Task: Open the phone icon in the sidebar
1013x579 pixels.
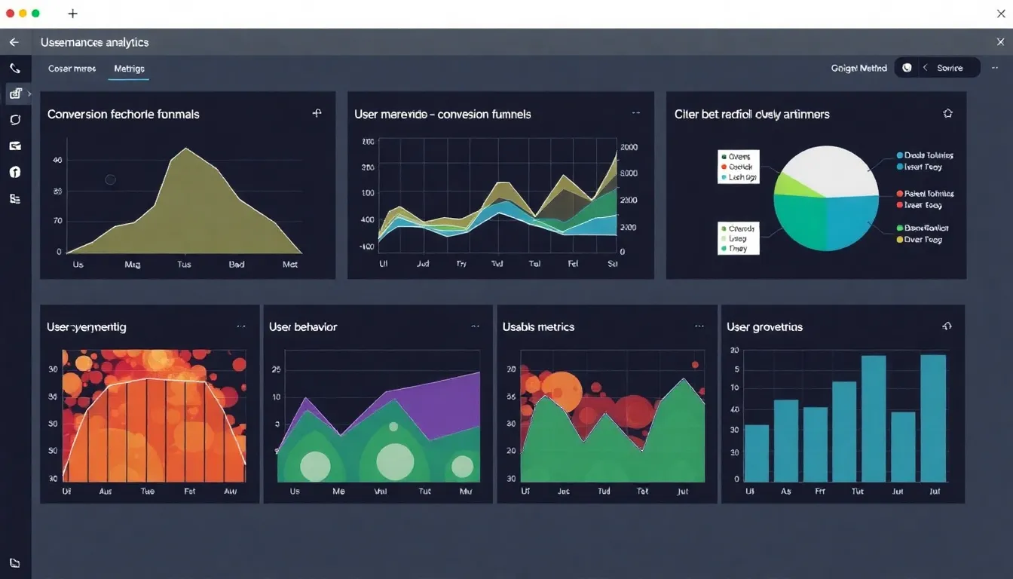Action: (x=15, y=68)
